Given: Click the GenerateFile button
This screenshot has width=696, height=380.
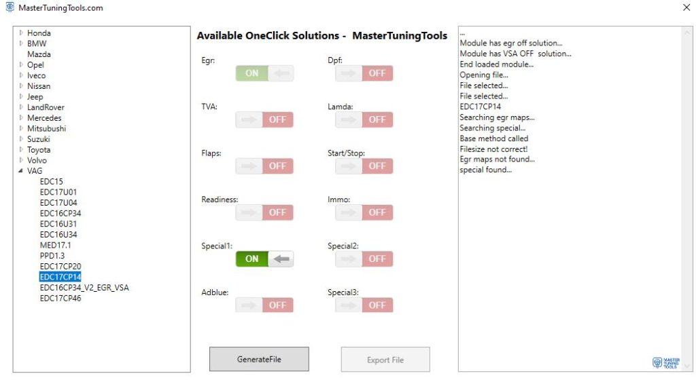Looking at the screenshot, I should (x=259, y=359).
